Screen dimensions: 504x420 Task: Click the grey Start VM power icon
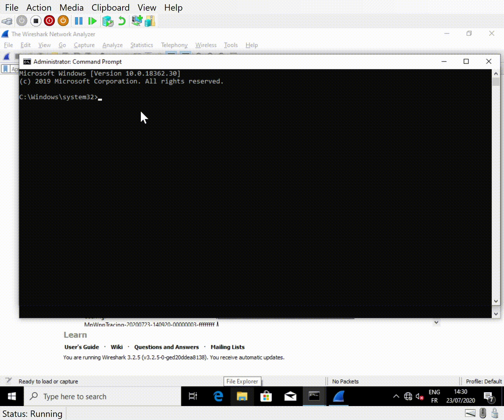22,21
